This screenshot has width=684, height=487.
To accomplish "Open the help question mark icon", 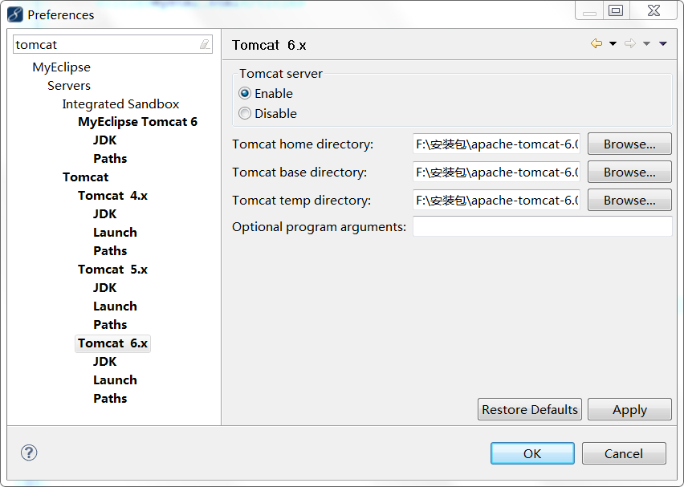I will click(29, 453).
